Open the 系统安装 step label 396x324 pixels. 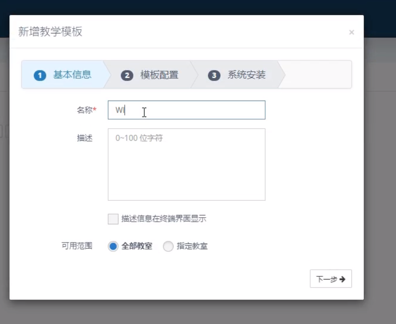[246, 75]
